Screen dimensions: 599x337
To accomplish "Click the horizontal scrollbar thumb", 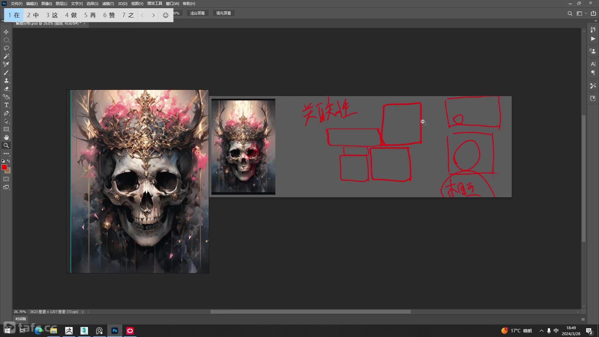I will [x=310, y=312].
